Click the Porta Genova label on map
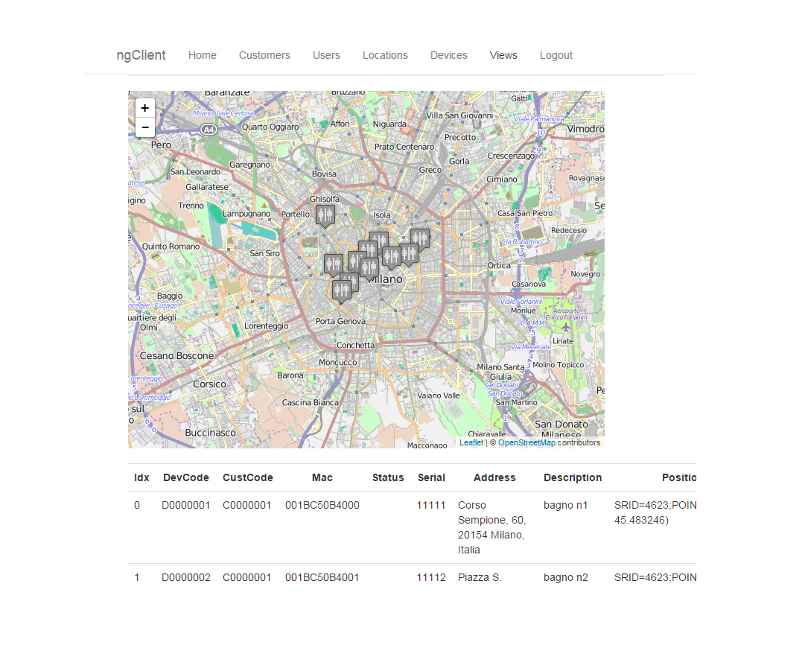Screen dimensions: 805x645 [x=340, y=322]
